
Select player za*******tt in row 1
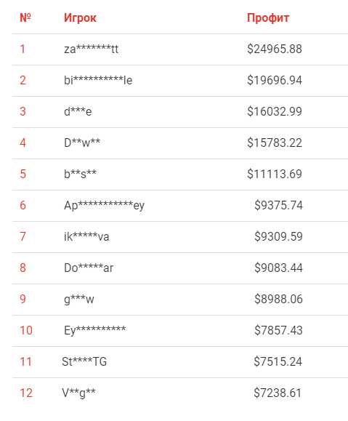tap(92, 49)
